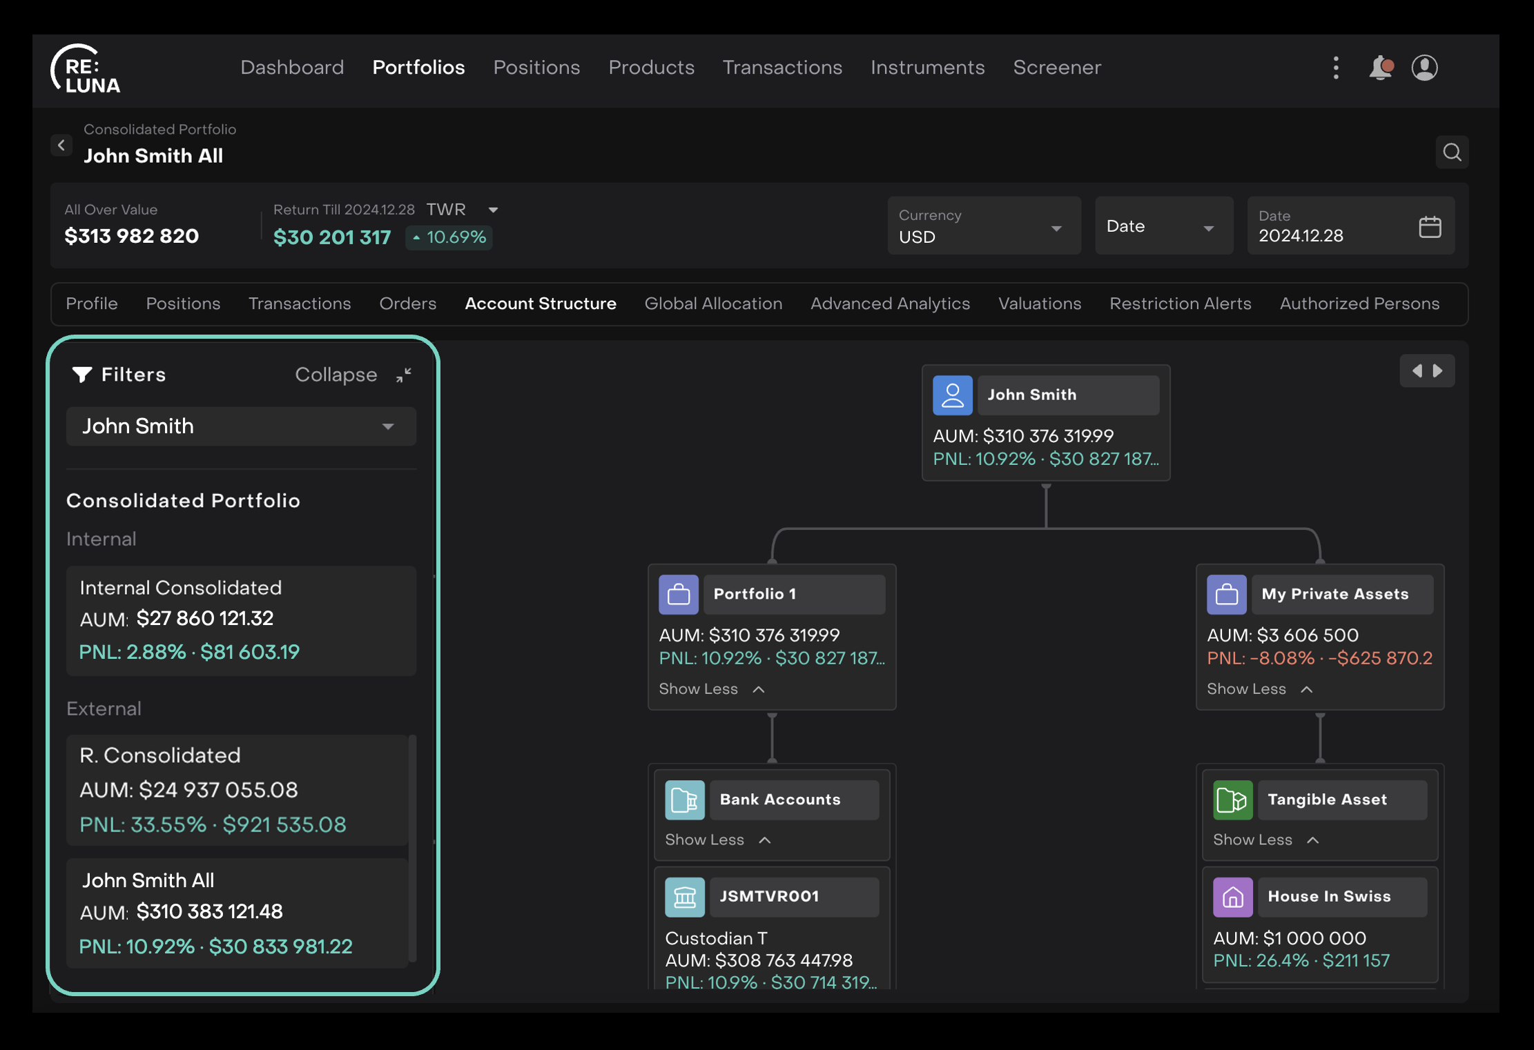Click the back arrow beside John Smith All

click(61, 146)
